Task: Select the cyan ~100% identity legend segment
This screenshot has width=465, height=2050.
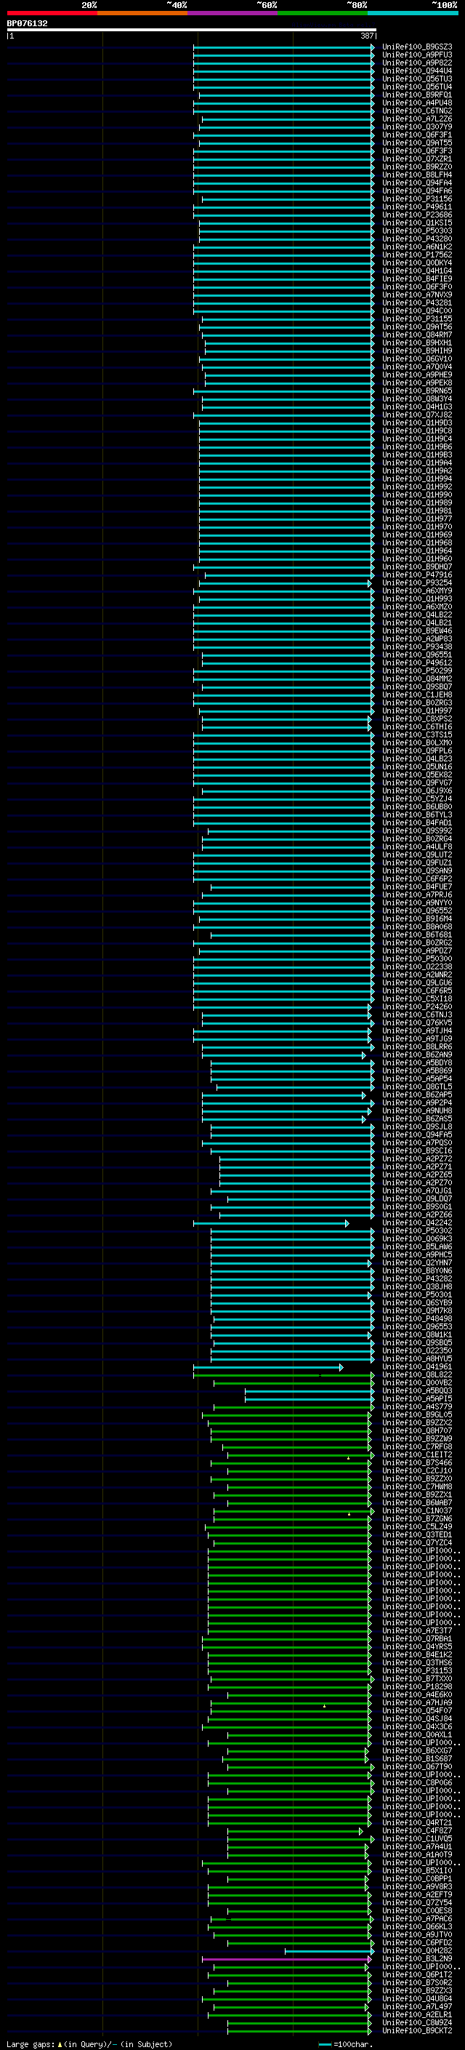Action: 413,13
